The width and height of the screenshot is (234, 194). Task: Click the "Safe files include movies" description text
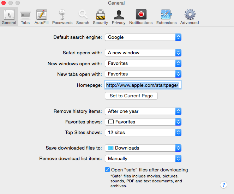coord(146,181)
